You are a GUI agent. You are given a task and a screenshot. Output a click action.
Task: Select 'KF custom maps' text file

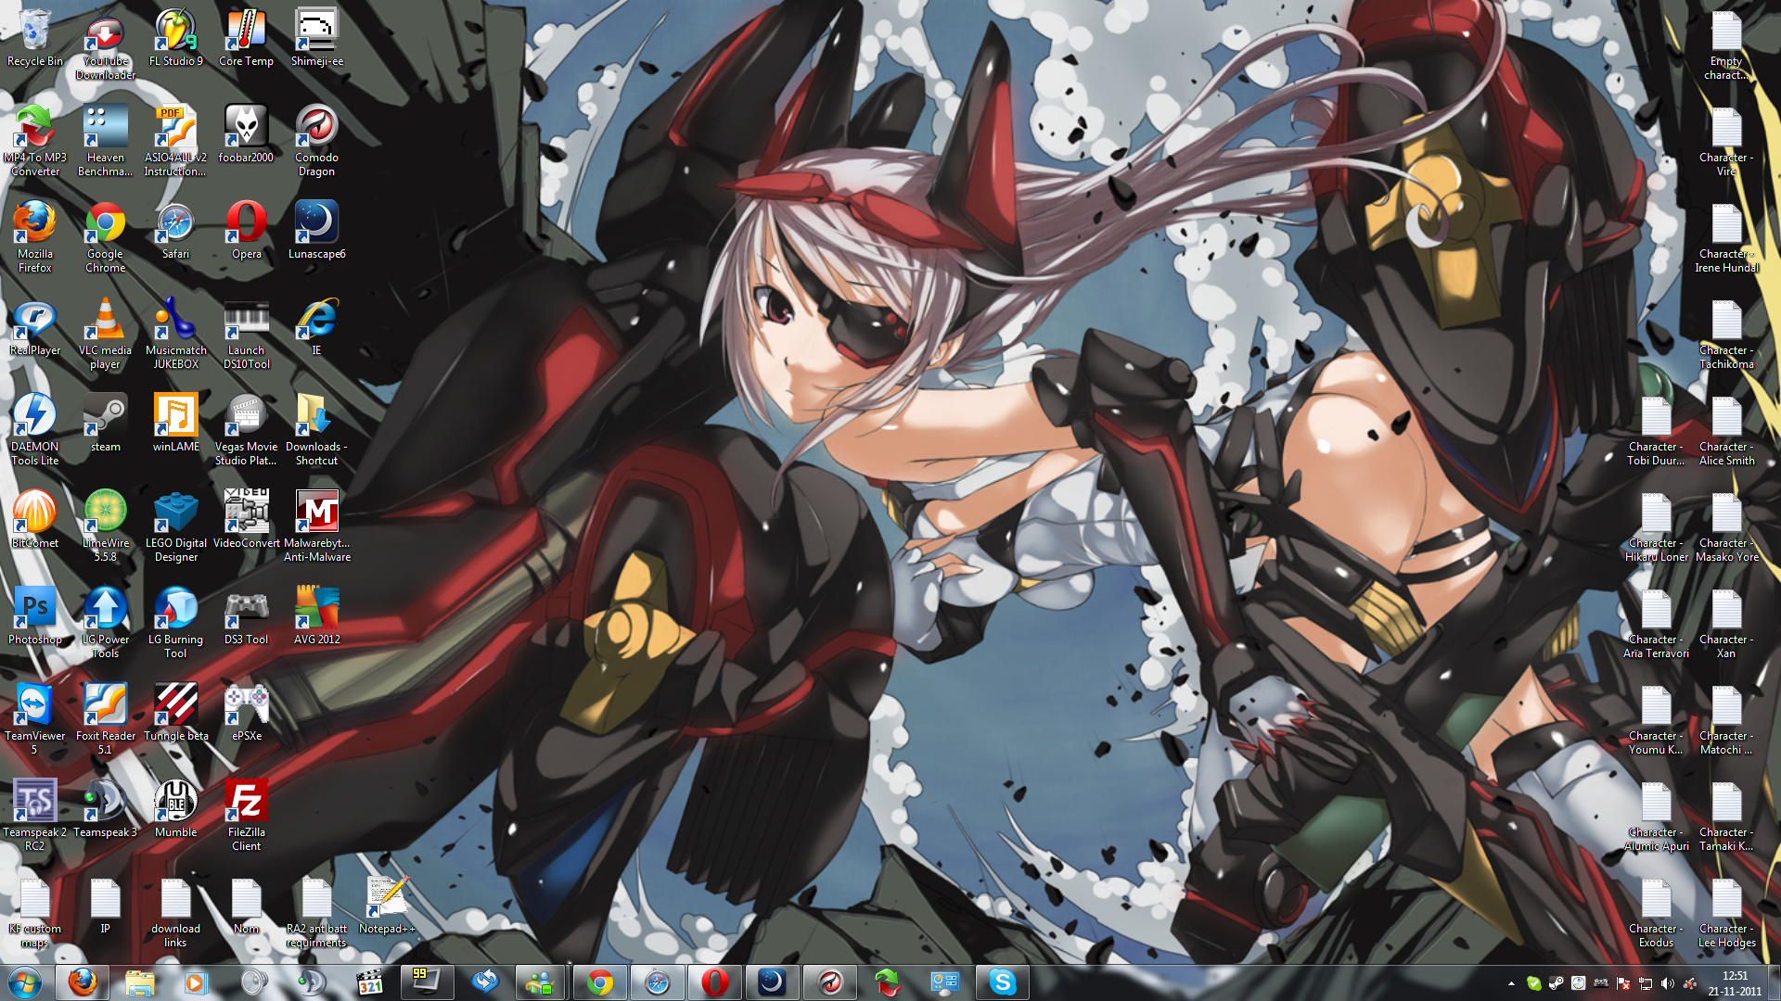(x=35, y=912)
